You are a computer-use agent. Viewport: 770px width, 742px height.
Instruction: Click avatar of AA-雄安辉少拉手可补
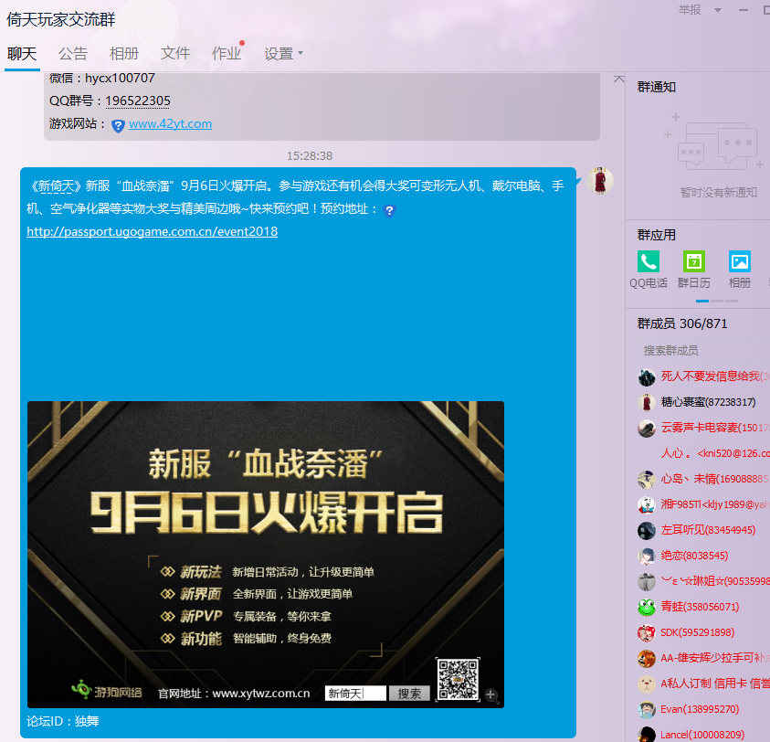pos(647,659)
